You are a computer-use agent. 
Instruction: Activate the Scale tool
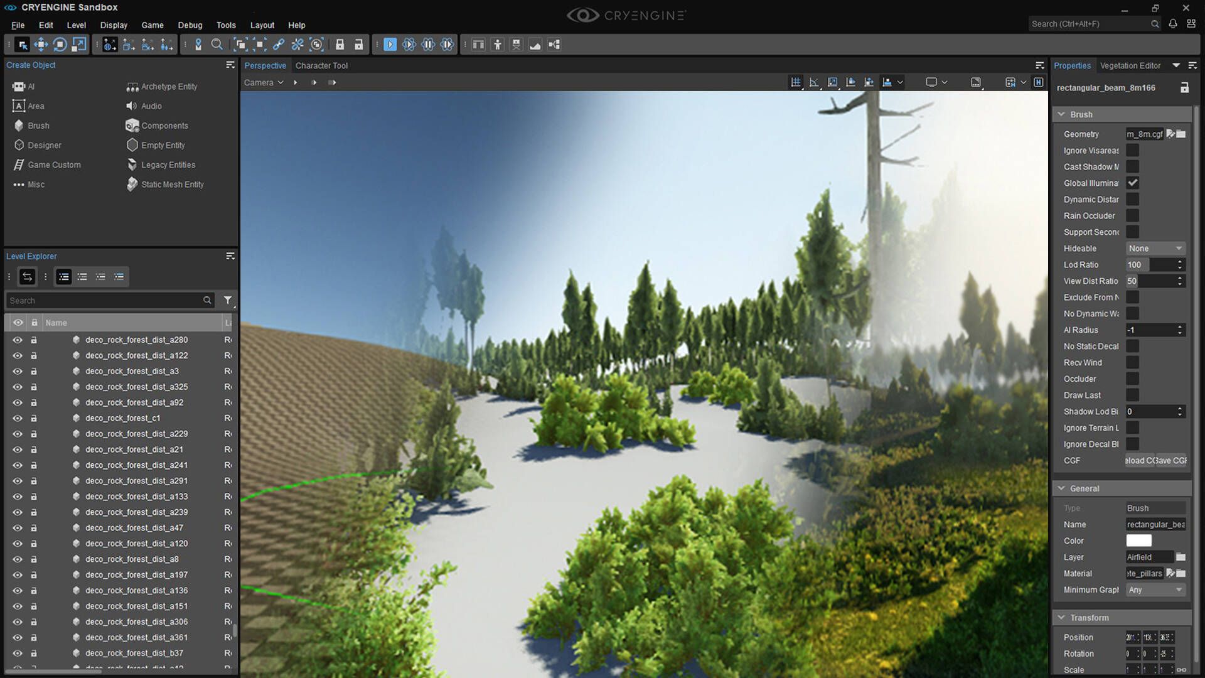coord(78,44)
